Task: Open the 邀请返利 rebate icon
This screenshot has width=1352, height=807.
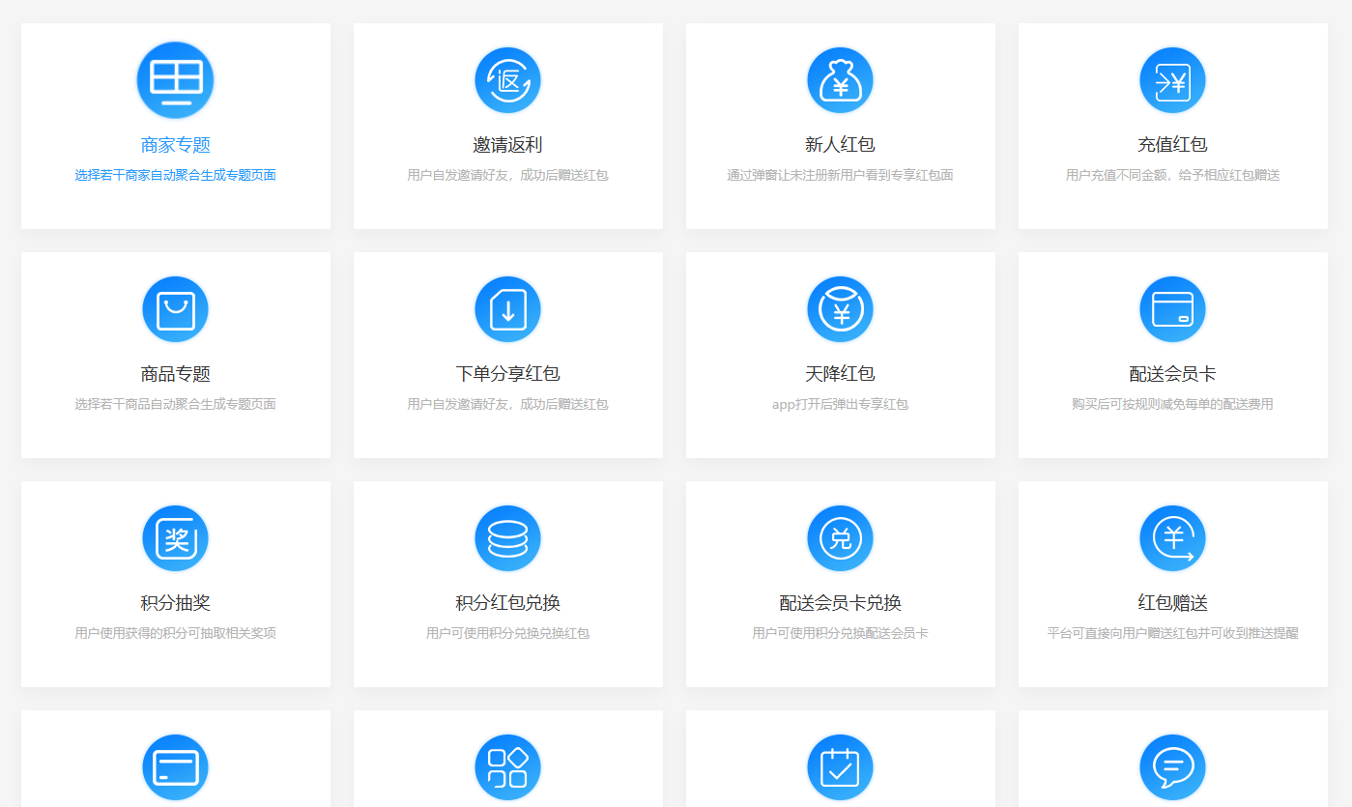Action: 507,80
